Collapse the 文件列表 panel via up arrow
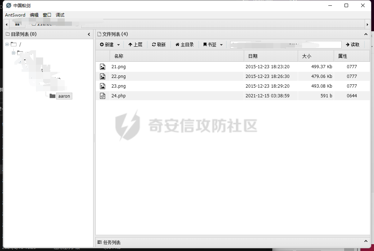This screenshot has height=251, width=374. (366, 34)
